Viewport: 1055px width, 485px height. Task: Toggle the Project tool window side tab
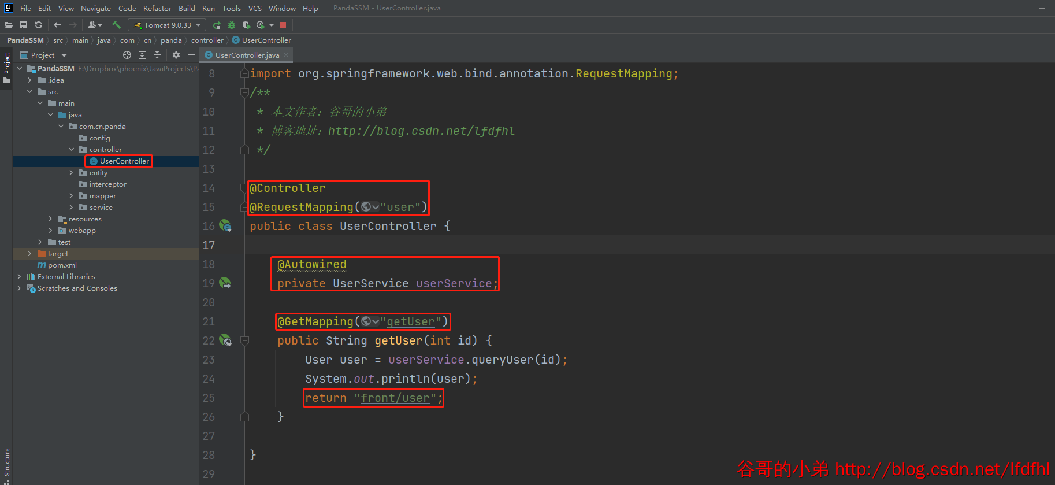click(x=6, y=67)
